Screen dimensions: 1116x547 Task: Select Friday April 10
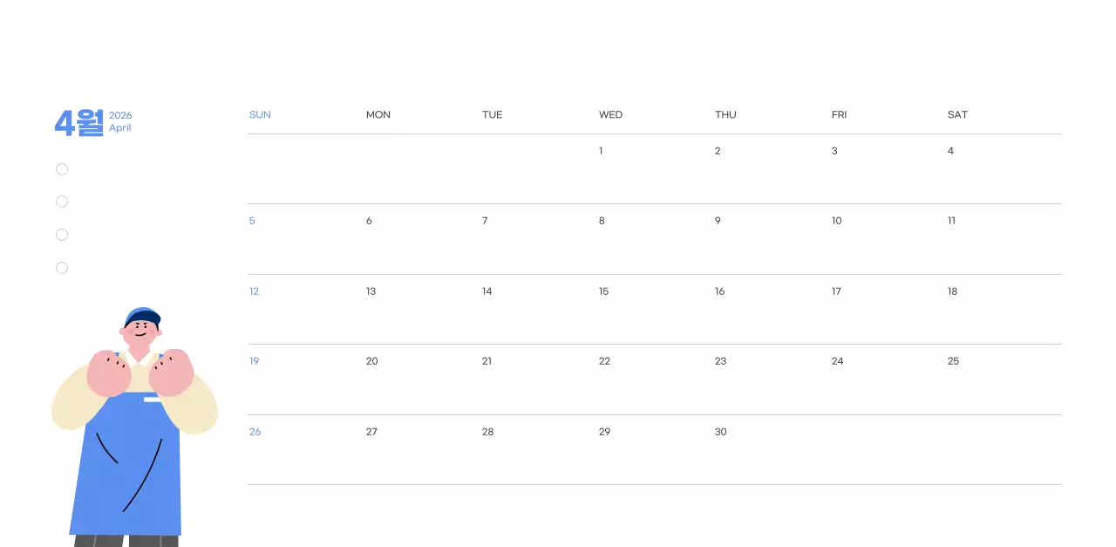[x=836, y=221]
